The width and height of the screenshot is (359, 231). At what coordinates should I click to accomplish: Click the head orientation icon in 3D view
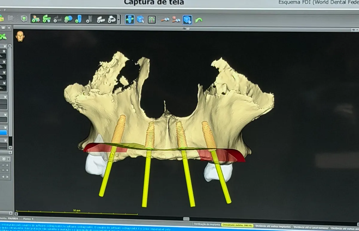click(20, 36)
